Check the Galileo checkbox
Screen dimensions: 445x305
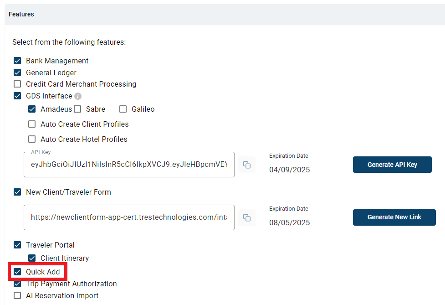tap(123, 109)
